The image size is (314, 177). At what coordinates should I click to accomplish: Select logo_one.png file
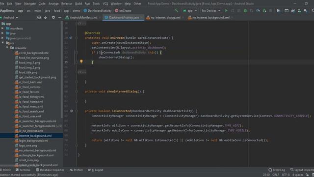(x=28, y=146)
